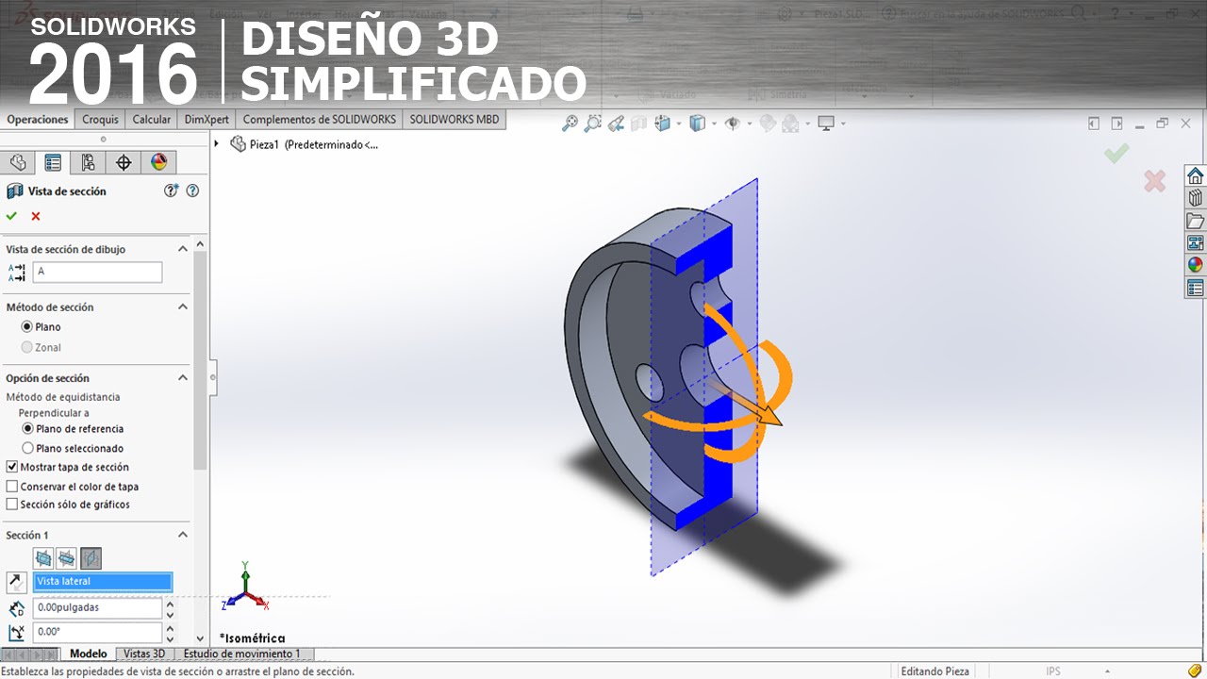
Task: Accept section view with green checkmark
Action: 12,216
